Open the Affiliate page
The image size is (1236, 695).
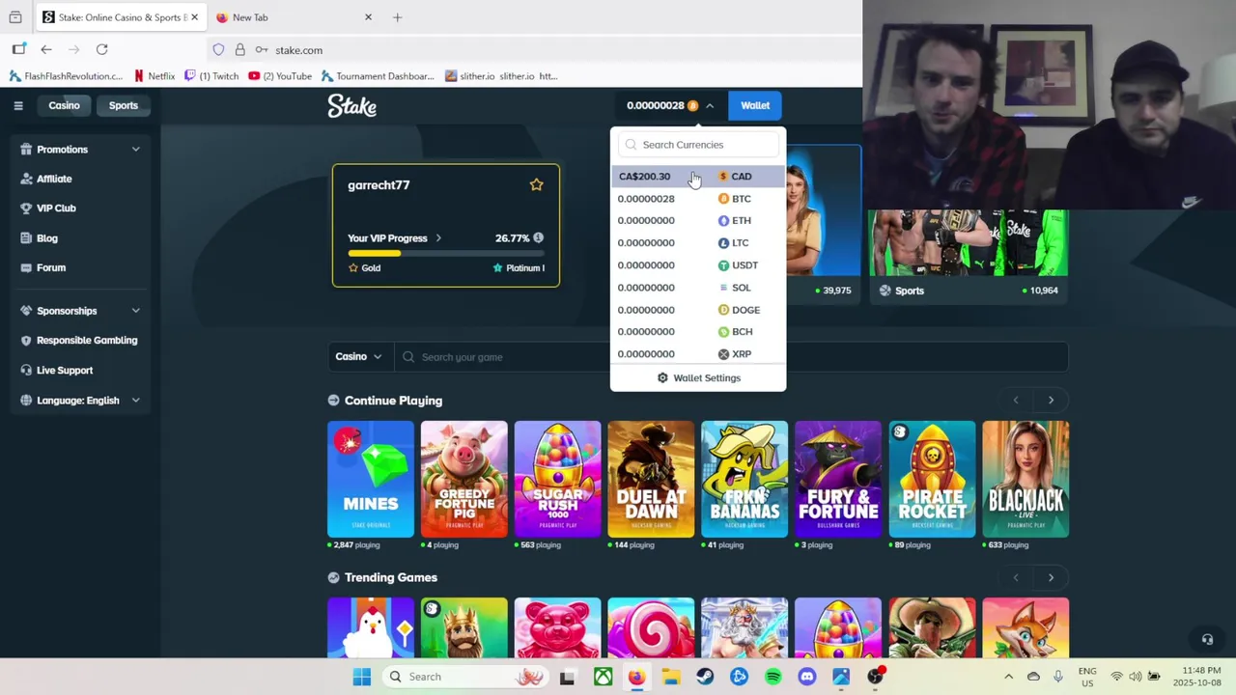(54, 179)
